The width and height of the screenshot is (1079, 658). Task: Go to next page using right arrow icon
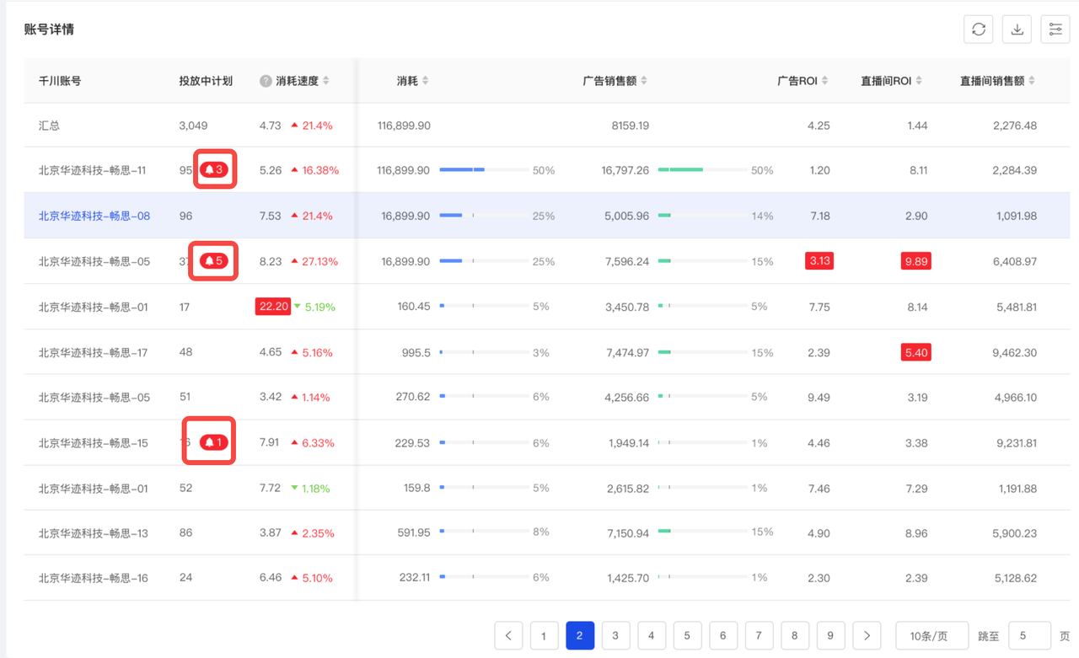(x=867, y=635)
